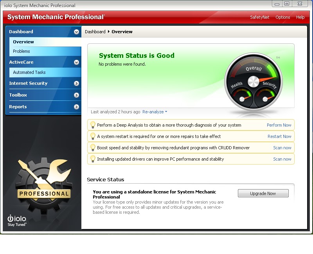Open the Help menu
The height and width of the screenshot is (254, 313).
(300, 17)
